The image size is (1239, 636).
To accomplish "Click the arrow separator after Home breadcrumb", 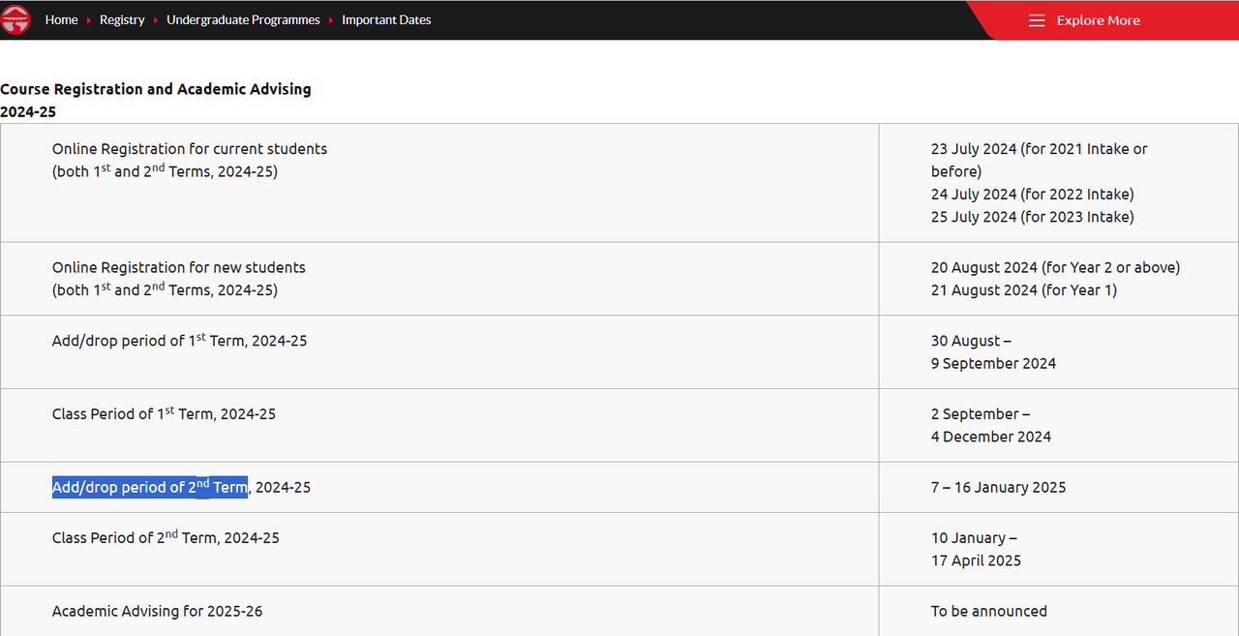I will click(89, 20).
